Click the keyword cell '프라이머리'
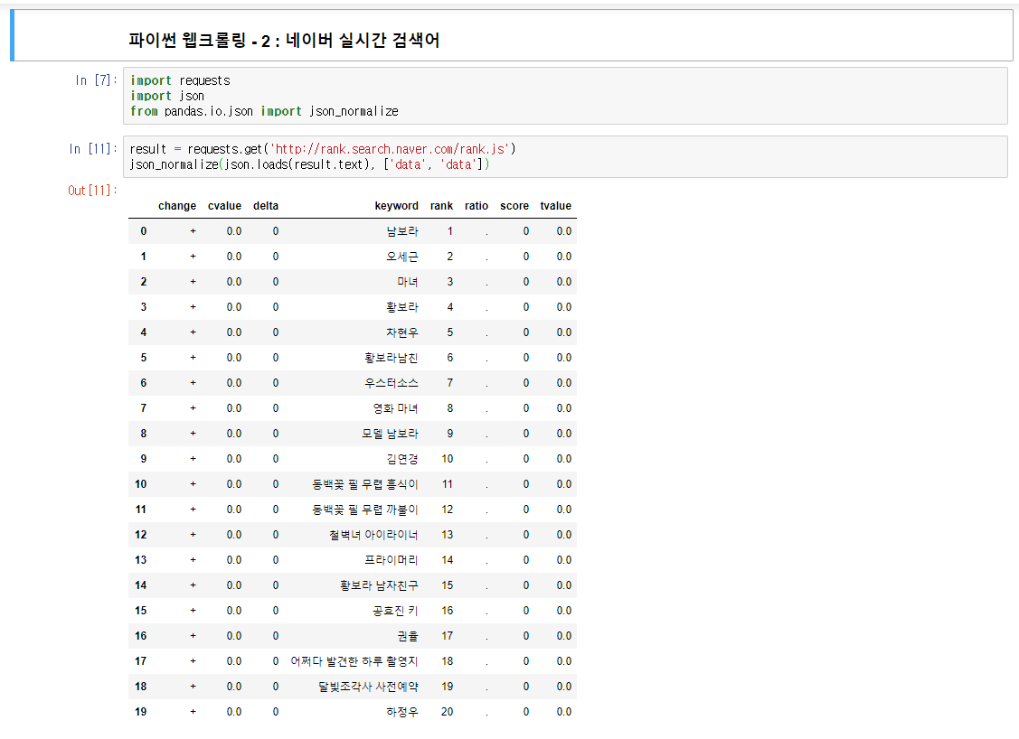Screen dimensions: 1019x739 (392, 560)
